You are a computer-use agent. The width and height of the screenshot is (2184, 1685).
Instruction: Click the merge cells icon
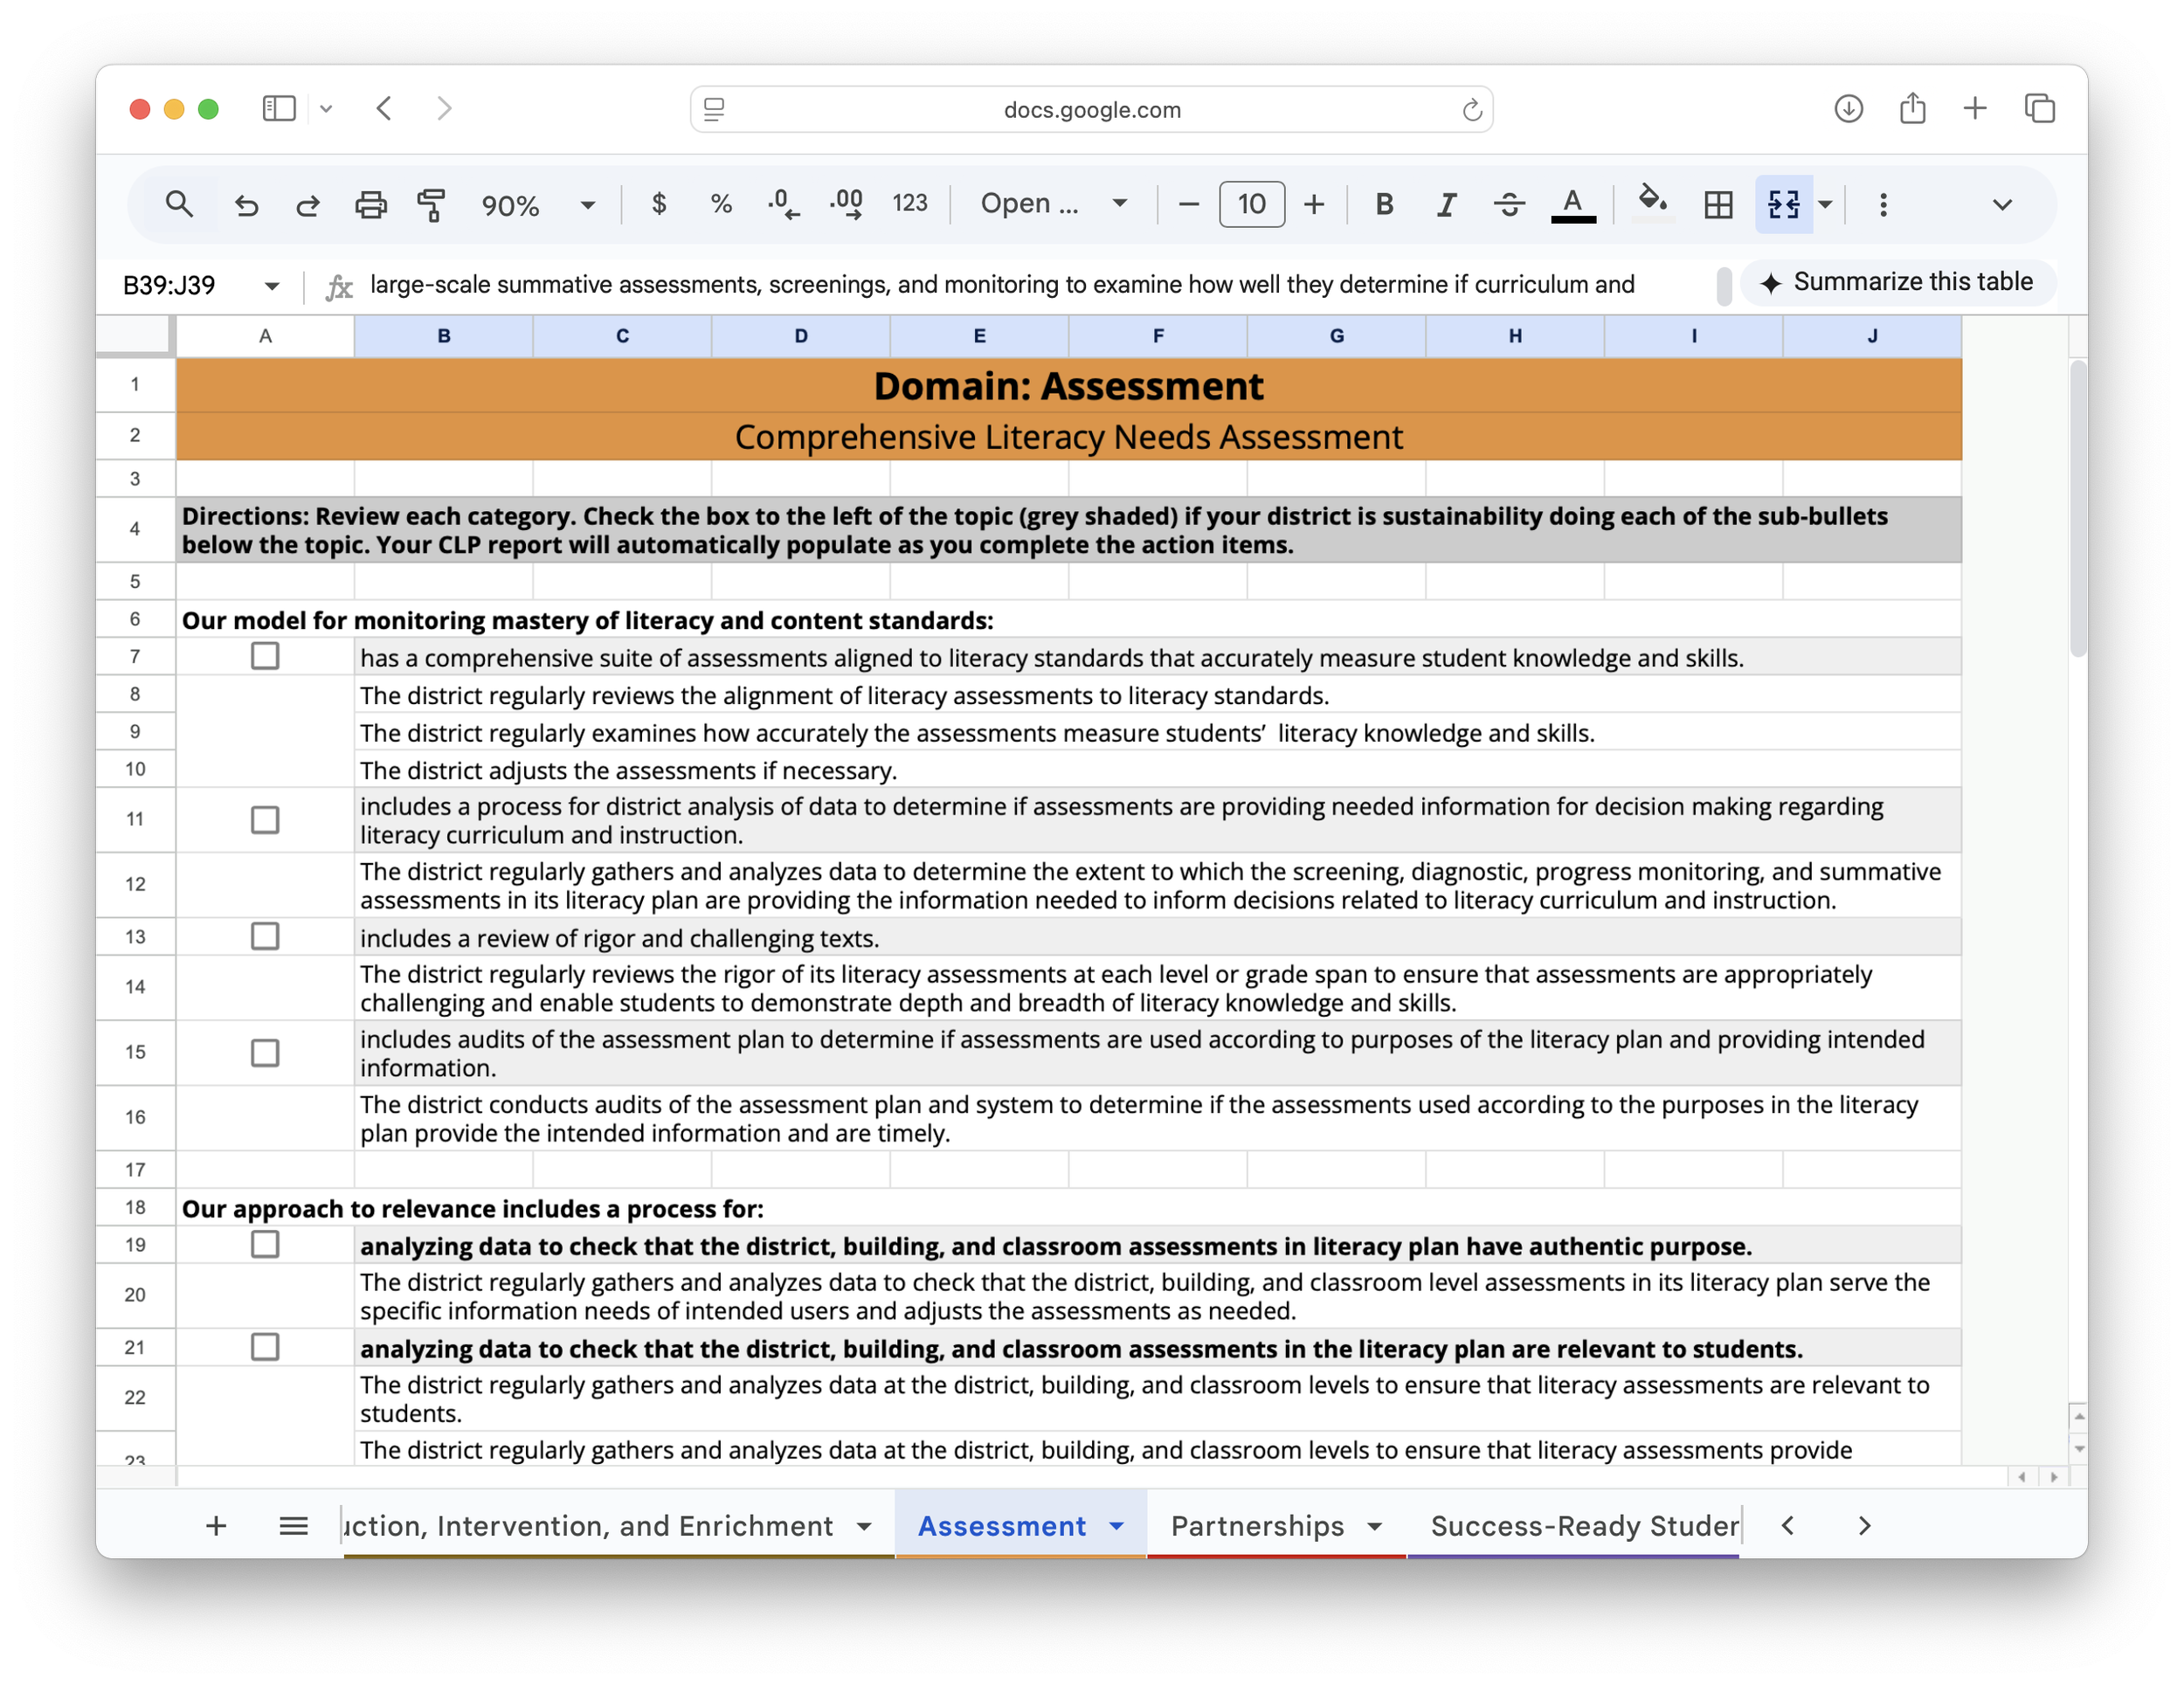pos(1783,205)
